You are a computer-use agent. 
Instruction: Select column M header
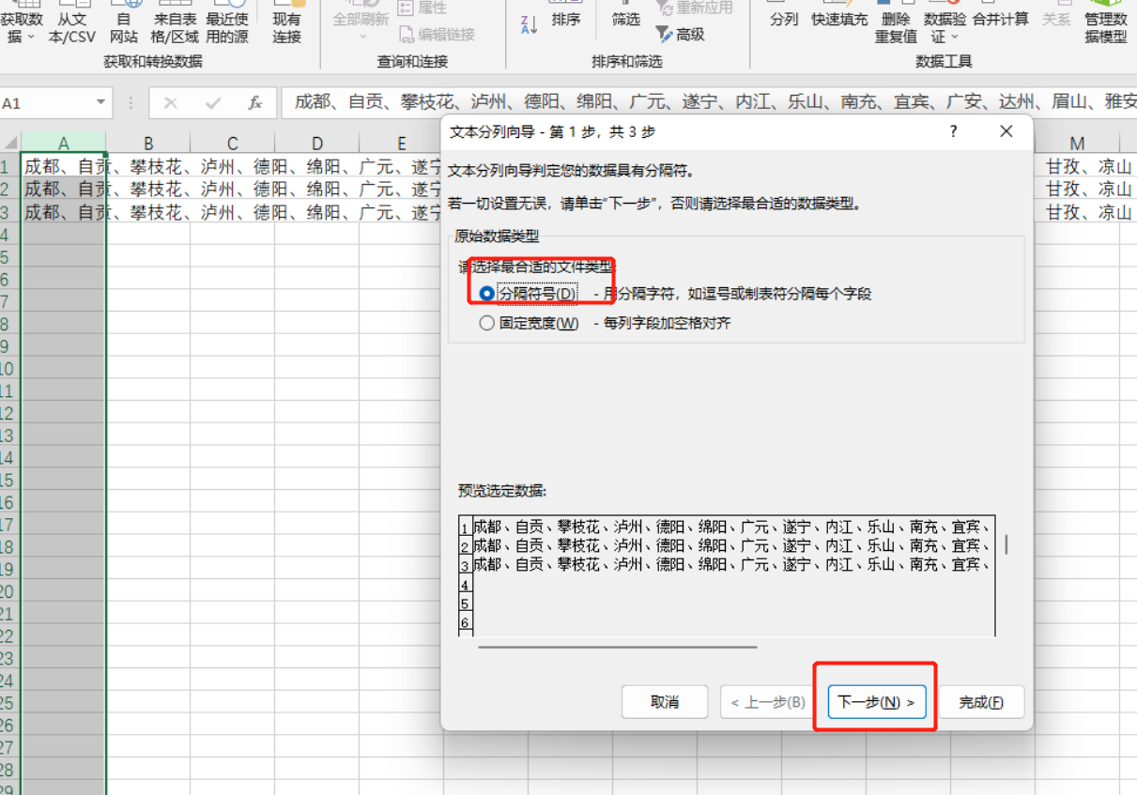pos(1077,144)
